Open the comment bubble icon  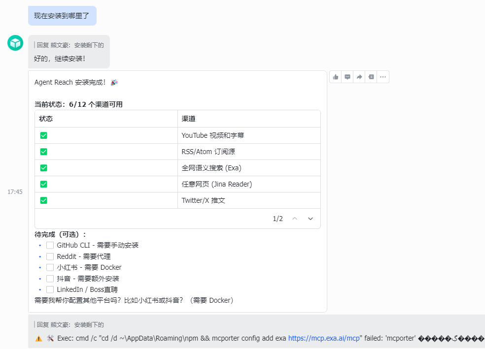point(347,76)
